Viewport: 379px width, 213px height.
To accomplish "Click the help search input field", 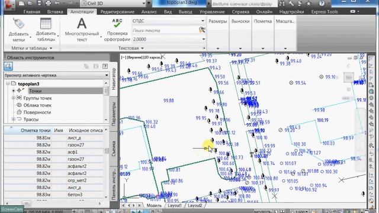I will pyautogui.click(x=244, y=4).
